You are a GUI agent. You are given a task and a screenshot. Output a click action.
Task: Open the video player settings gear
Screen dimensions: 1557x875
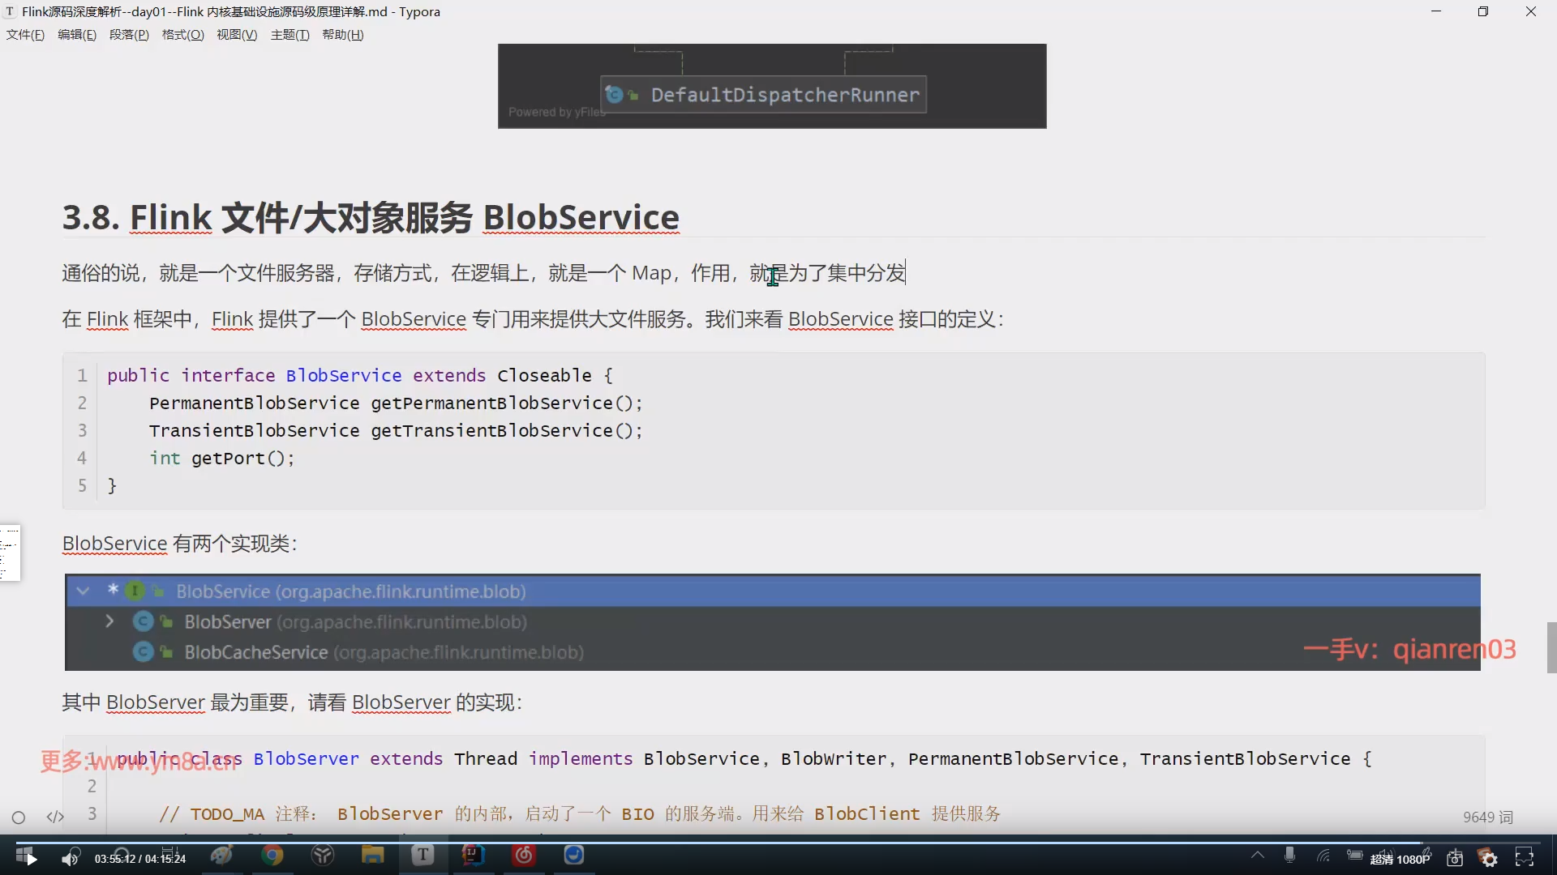[x=1489, y=858]
